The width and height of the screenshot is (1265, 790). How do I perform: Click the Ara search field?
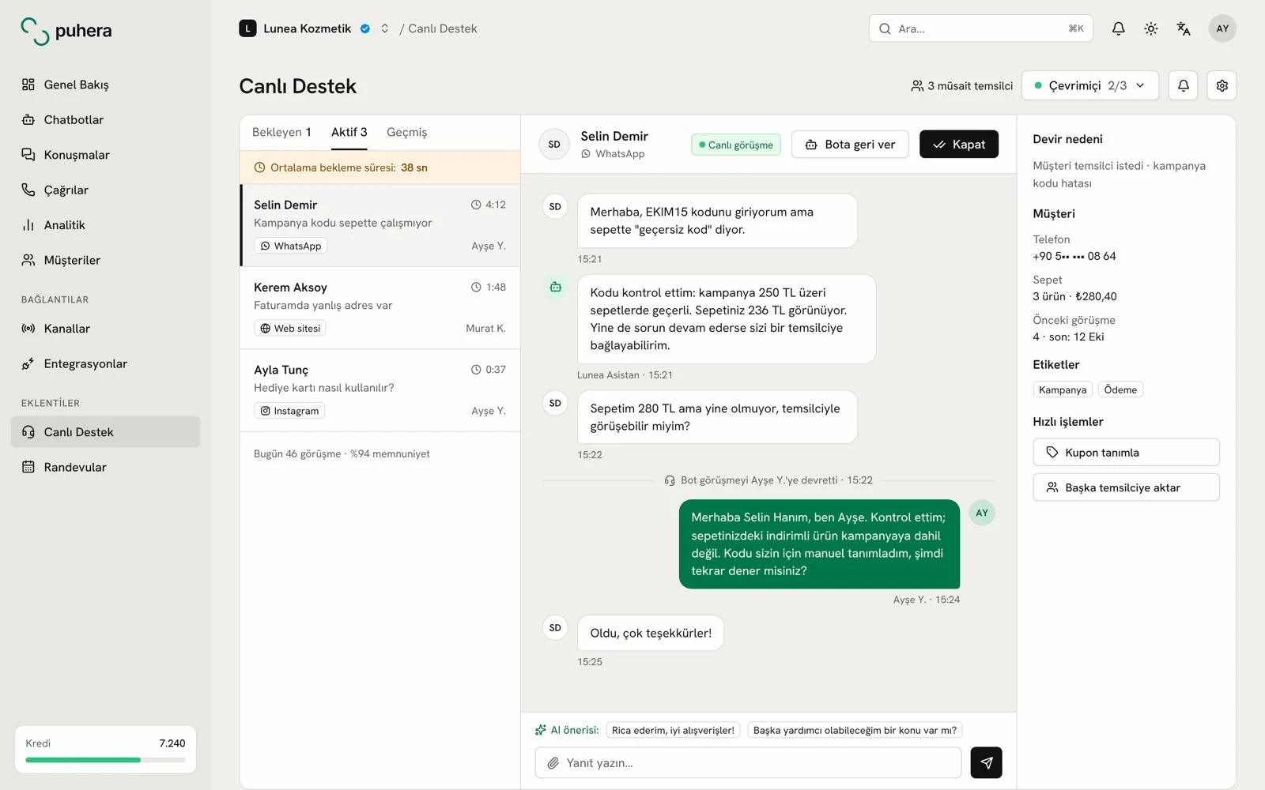coord(980,28)
